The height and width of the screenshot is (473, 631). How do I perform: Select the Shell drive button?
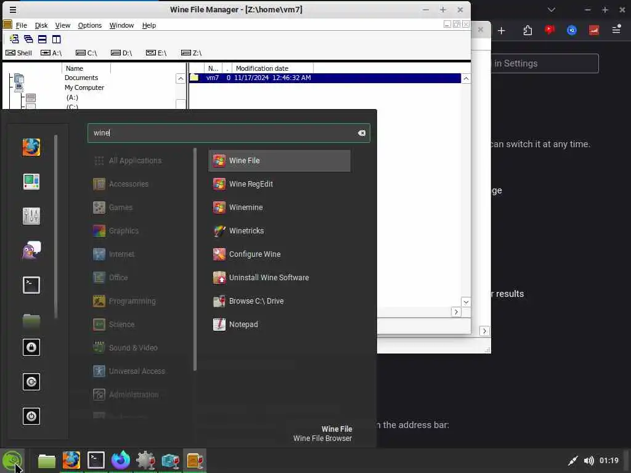(19, 53)
